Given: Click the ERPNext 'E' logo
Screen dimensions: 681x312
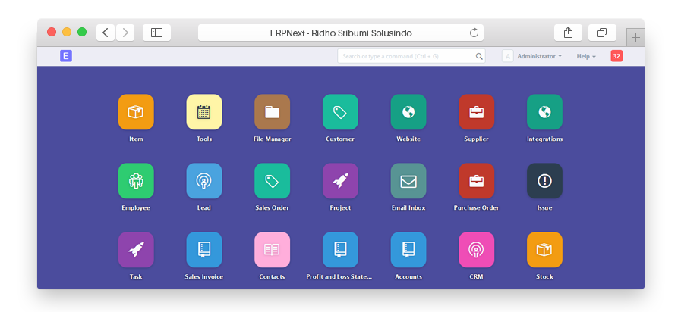Looking at the screenshot, I should click(x=66, y=56).
